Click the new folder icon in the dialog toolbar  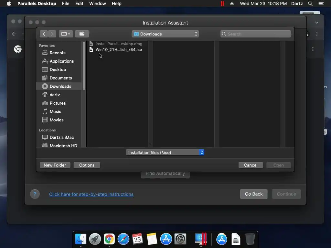(82, 34)
